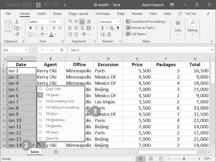This screenshot has width=216, height=162.
Task: Click inside the Name Box showing A2
Action: click(13, 50)
